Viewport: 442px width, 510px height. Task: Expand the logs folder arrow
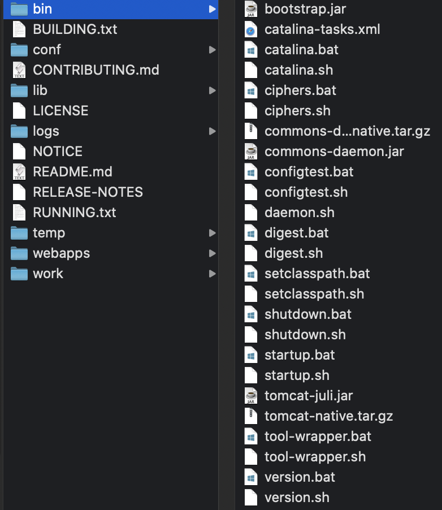tap(212, 131)
